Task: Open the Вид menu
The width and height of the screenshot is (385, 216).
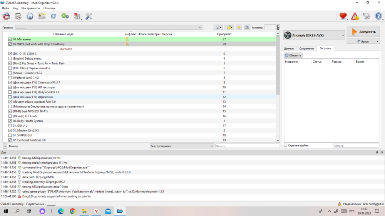Action: (15, 8)
